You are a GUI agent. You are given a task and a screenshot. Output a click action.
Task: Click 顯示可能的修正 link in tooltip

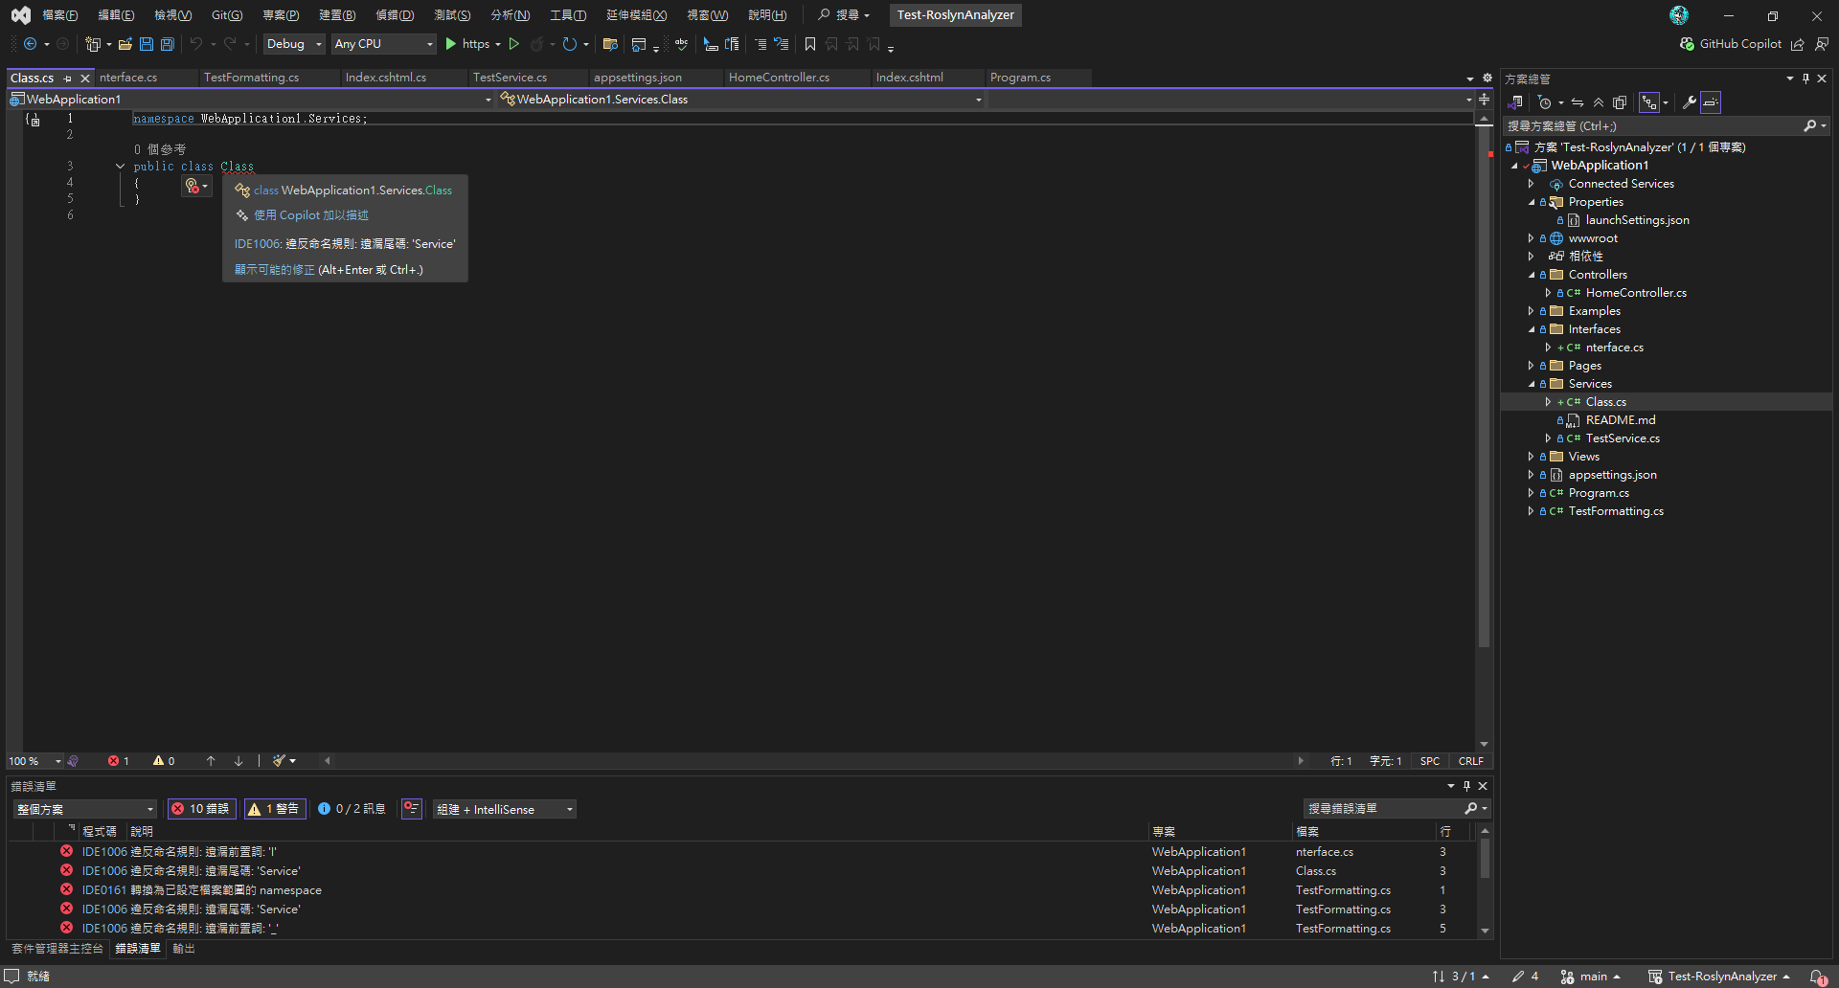274,270
